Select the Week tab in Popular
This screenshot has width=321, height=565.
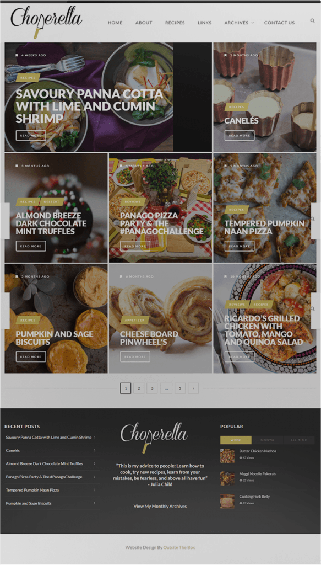(236, 440)
